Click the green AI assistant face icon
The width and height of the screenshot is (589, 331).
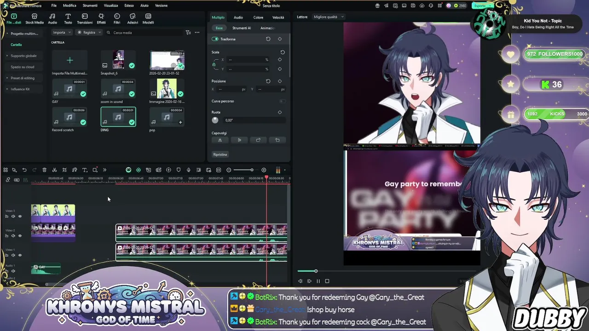[128, 170]
